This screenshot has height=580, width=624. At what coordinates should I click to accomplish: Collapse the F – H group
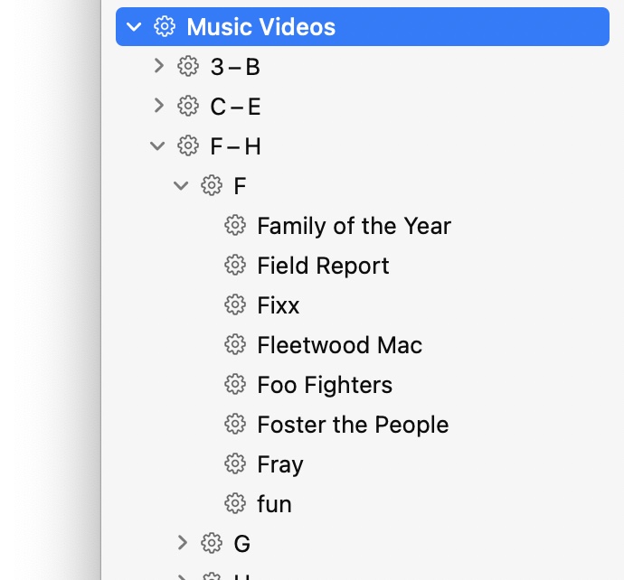click(158, 145)
